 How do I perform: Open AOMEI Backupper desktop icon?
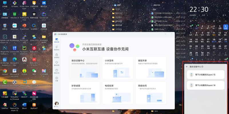5,62
